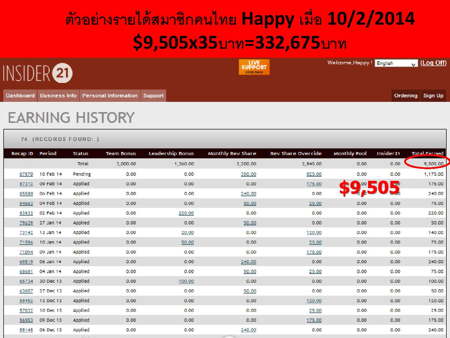Click the Welcome, Happy greeting text
Image resolution: width=450 pixels, height=338 pixels.
(350, 63)
